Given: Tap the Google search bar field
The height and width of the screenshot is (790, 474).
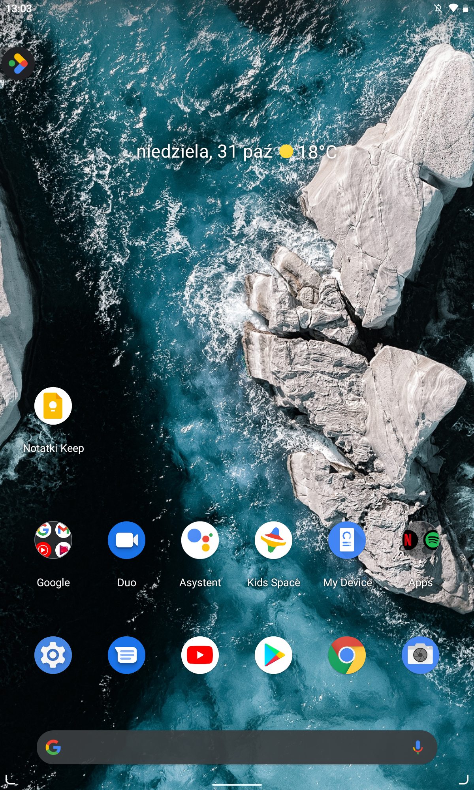Looking at the screenshot, I should (237, 747).
